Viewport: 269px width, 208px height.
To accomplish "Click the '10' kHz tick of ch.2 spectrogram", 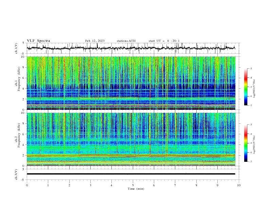I will tap(23, 113).
